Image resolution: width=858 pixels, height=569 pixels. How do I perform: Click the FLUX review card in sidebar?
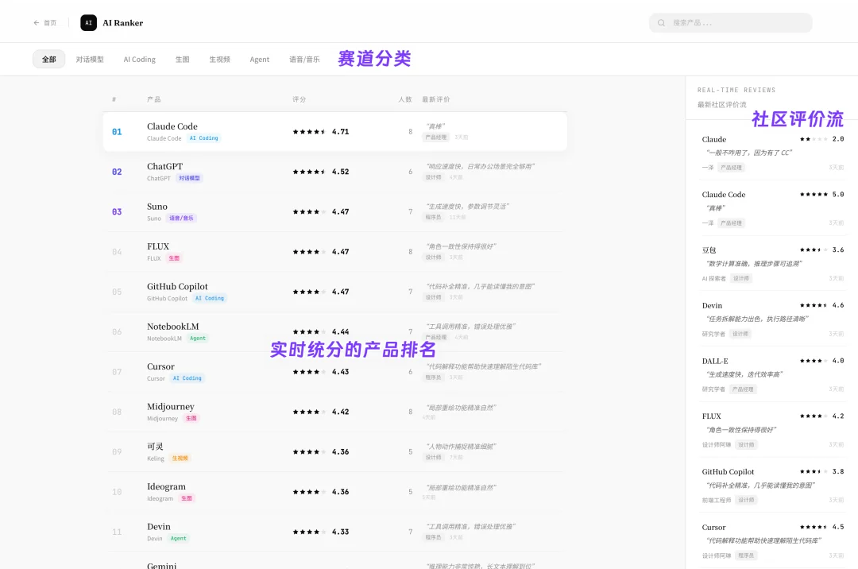click(x=767, y=429)
